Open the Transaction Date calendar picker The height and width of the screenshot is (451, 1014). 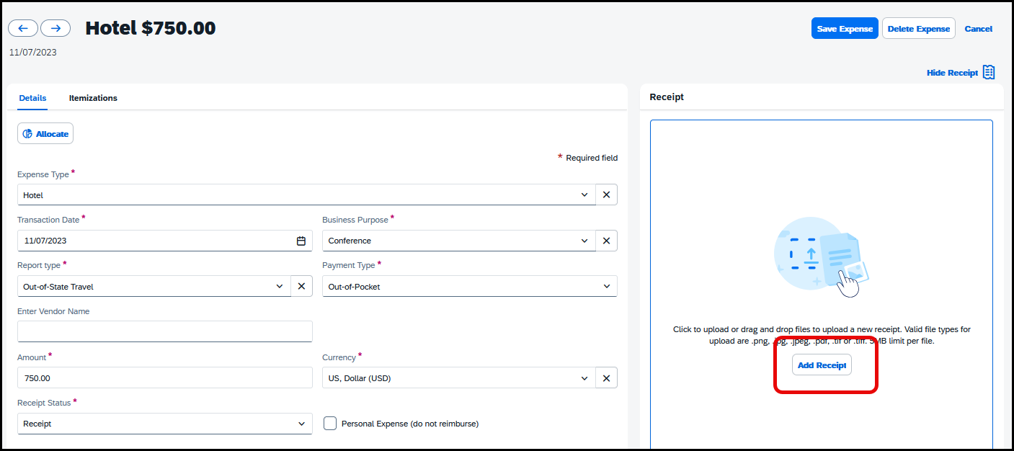[301, 240]
